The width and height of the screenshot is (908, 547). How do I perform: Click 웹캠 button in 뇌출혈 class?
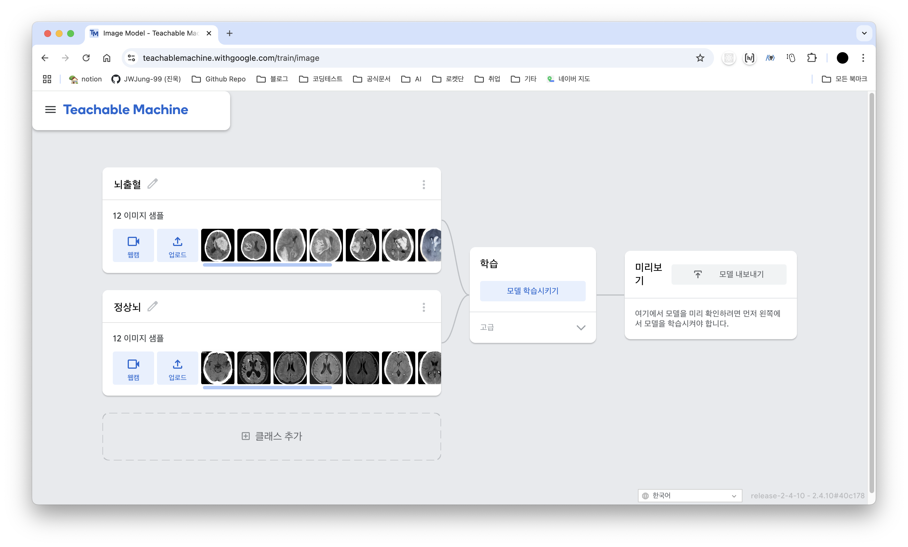tap(133, 245)
